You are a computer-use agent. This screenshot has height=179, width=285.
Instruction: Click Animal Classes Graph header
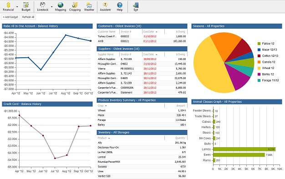point(236,102)
